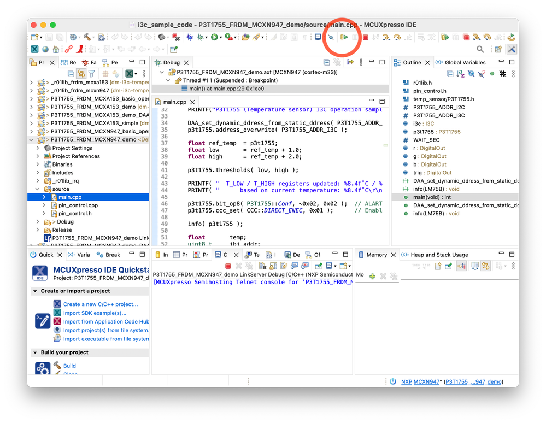546x423 pixels.
Task: Toggle the active Debug perspective button at toolbar's right end
Action: point(512,49)
